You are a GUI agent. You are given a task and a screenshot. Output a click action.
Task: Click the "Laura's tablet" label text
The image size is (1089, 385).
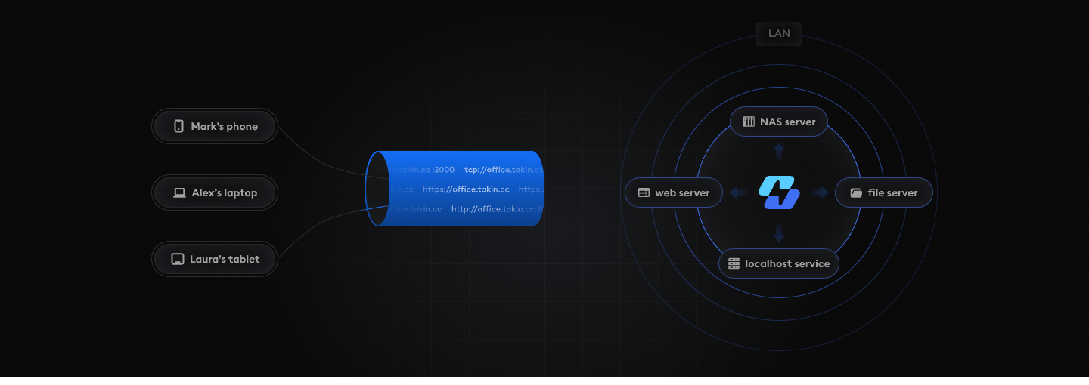coord(225,259)
